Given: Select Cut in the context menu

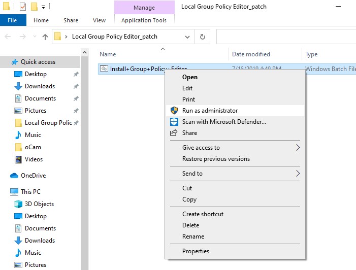Looking at the screenshot, I should click(235, 188).
